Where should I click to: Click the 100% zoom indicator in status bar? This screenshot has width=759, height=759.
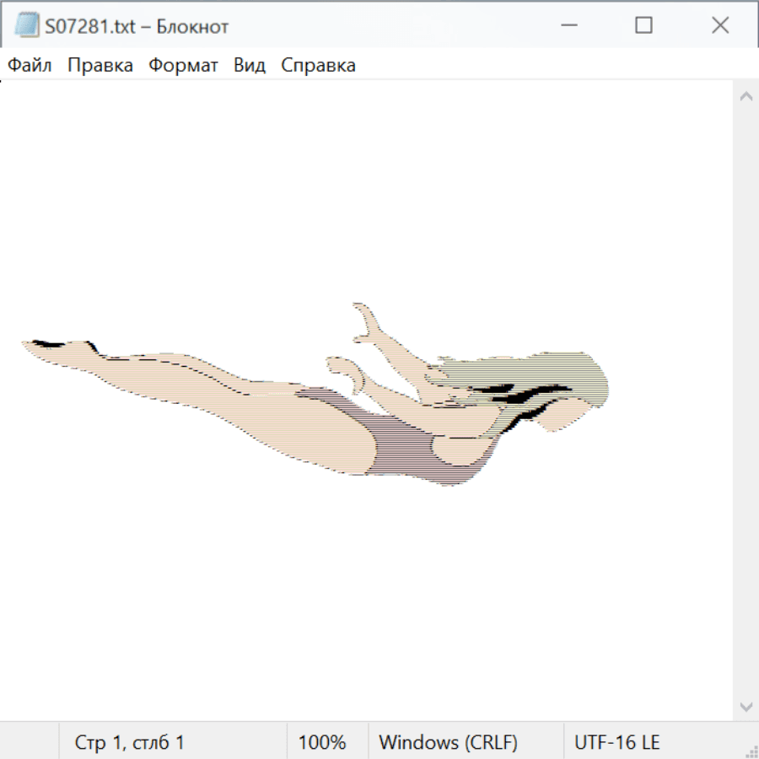[322, 742]
